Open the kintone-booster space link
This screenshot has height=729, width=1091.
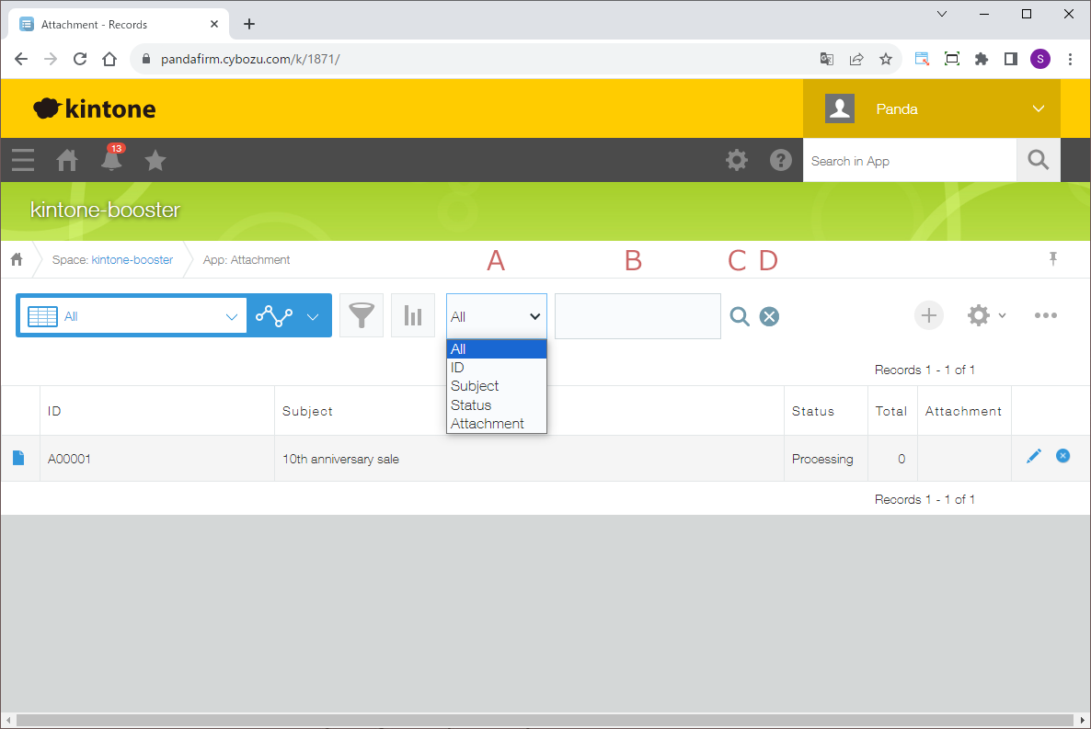[x=132, y=260]
